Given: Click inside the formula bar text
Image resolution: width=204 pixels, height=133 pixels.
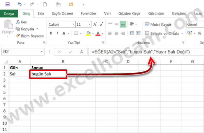Looking at the screenshot, I should click(141, 52).
